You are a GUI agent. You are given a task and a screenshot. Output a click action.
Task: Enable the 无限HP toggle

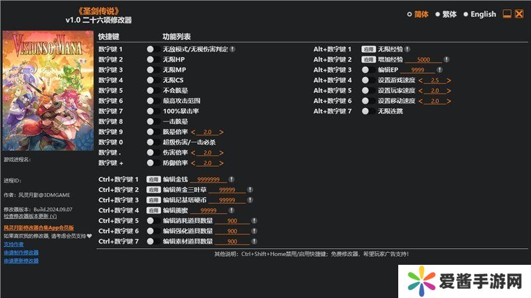click(x=151, y=60)
